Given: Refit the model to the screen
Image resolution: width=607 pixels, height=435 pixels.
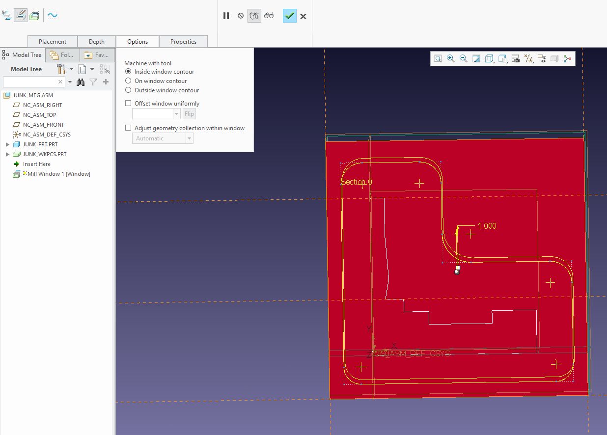Looking at the screenshot, I should [x=438, y=58].
